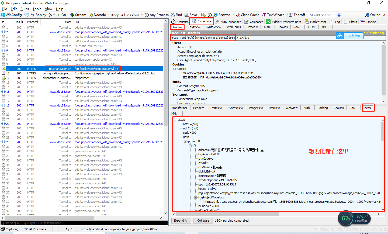Open the Browse dropdown arrow
388x234 pixels.
coord(234,15)
